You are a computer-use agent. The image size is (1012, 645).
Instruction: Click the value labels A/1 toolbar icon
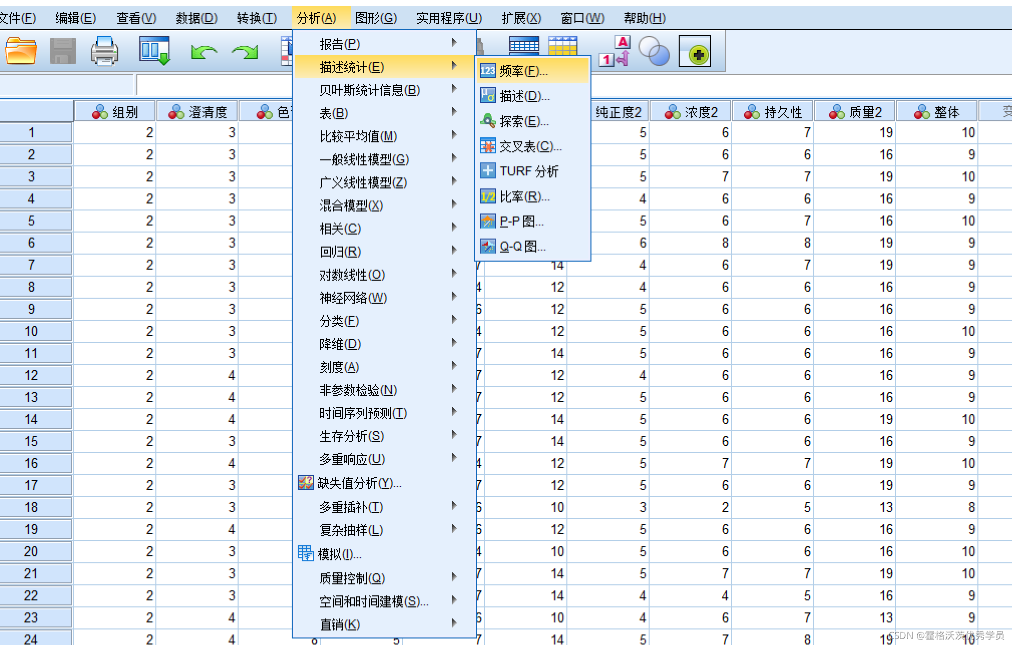(616, 52)
